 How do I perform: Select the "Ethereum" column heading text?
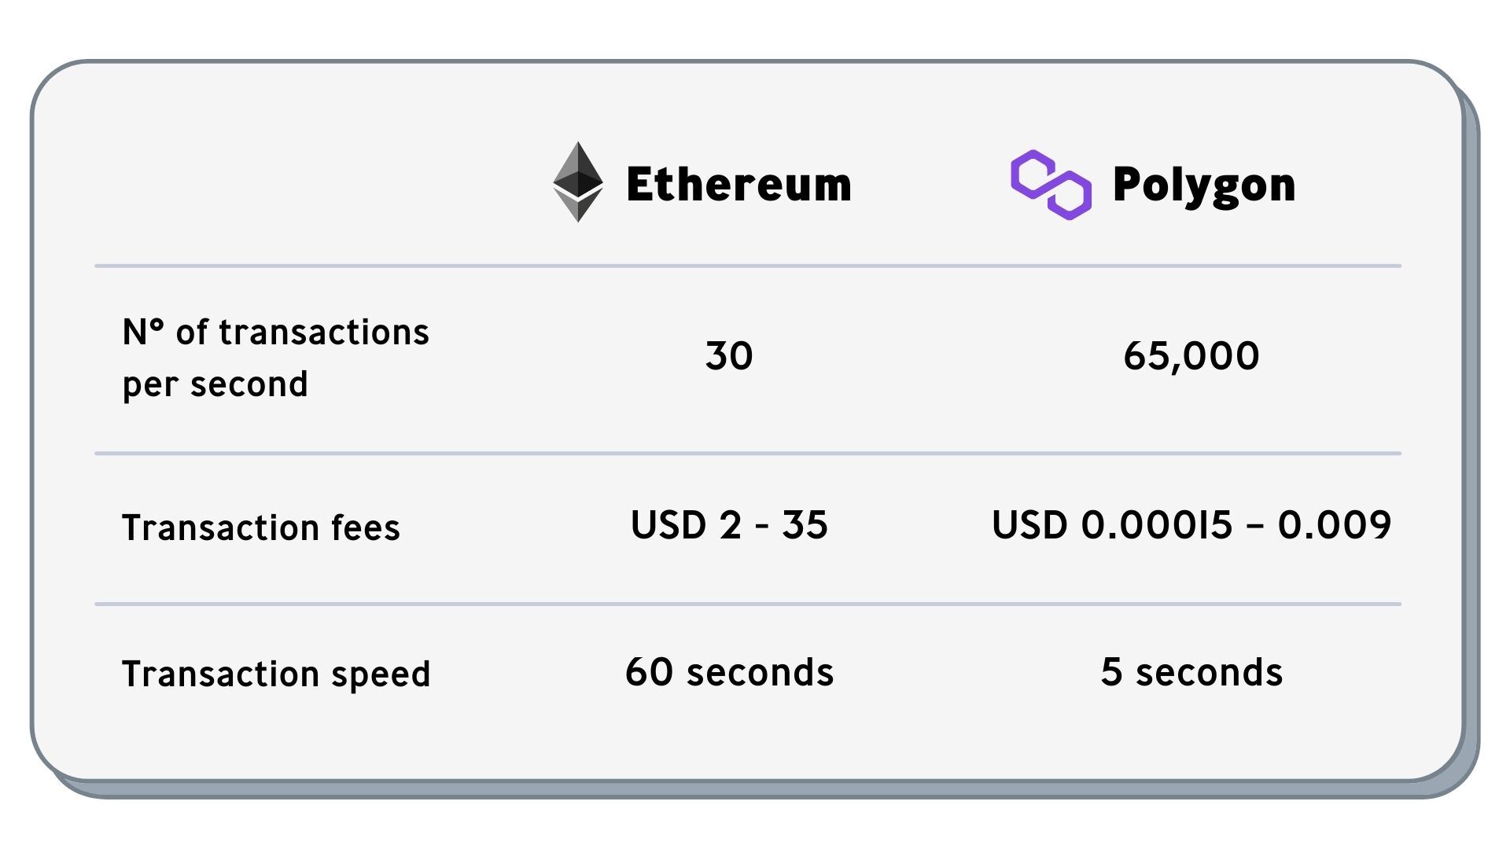(x=738, y=186)
